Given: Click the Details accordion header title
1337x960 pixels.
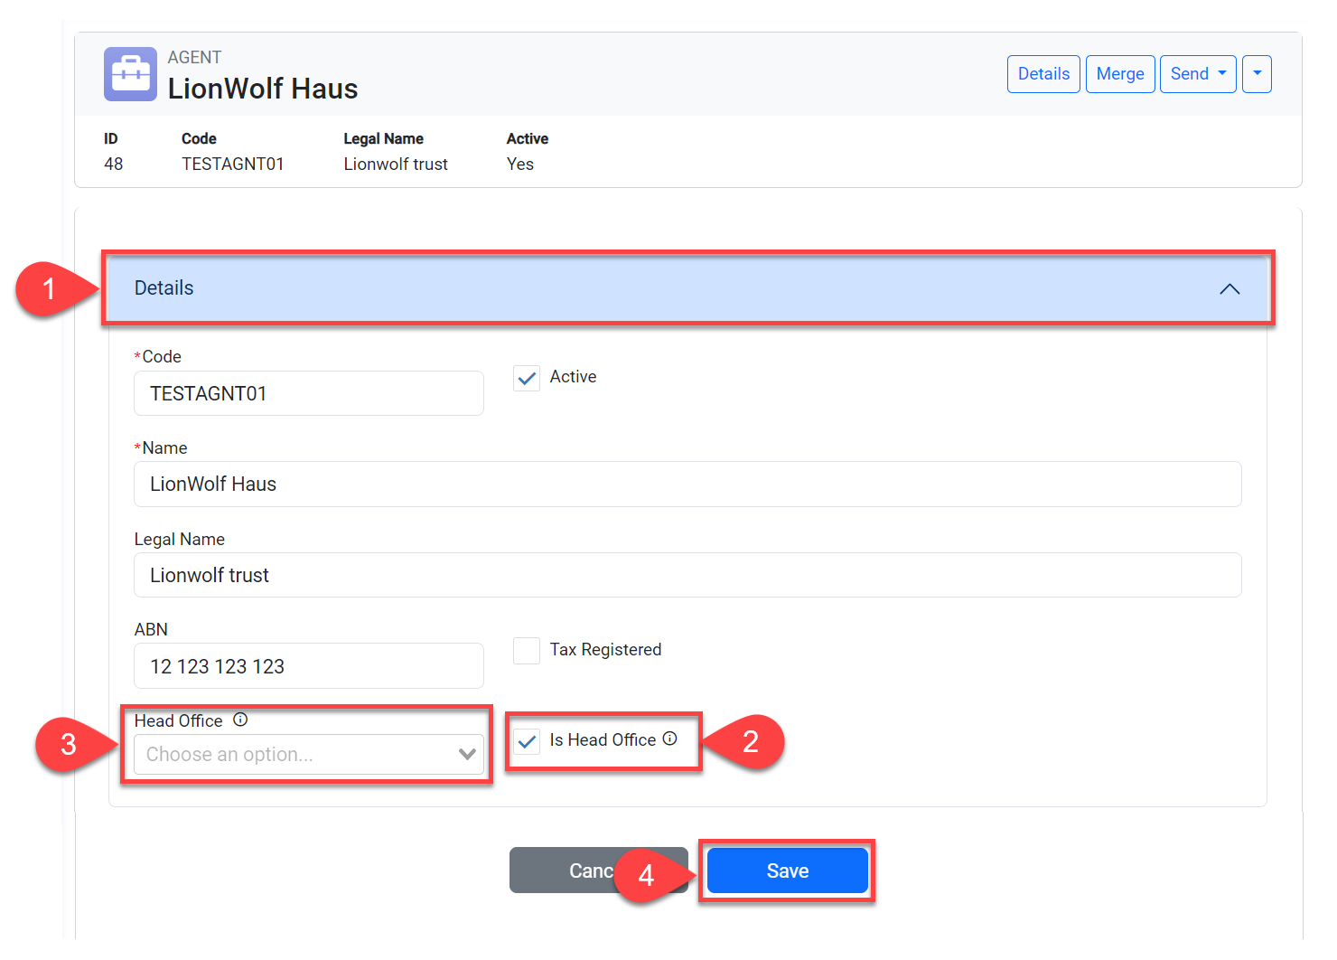Looking at the screenshot, I should [x=164, y=288].
